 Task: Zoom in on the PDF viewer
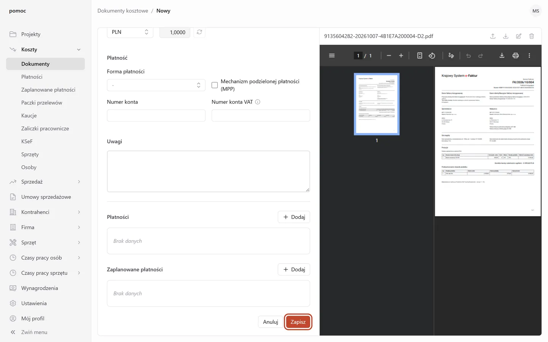[401, 55]
